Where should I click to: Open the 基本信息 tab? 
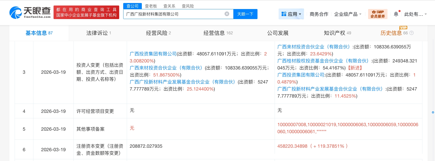point(39,33)
